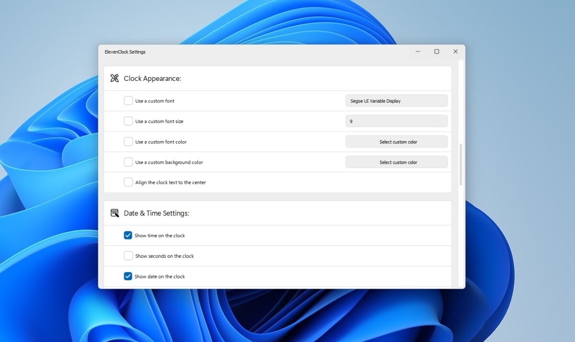Viewport: 575px width, 342px height.
Task: Click Select custom color for background color
Action: click(x=396, y=162)
